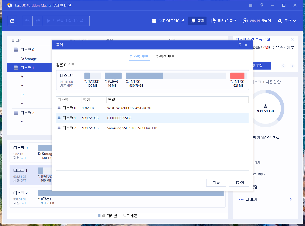Select the 디스크 1 CT1000P5SSD8 row
The image size is (305, 226).
(x=152, y=118)
